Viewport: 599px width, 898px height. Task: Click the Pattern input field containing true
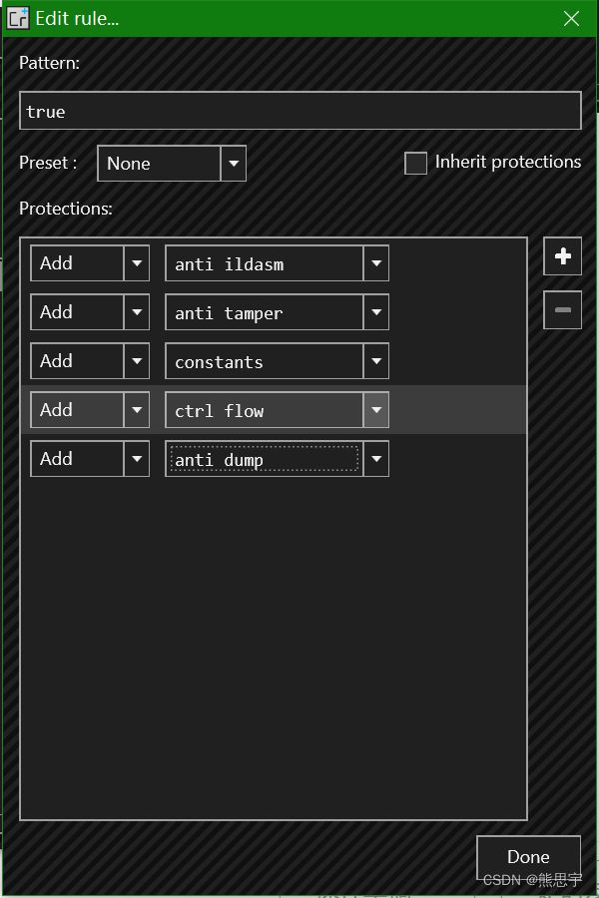pos(299,111)
